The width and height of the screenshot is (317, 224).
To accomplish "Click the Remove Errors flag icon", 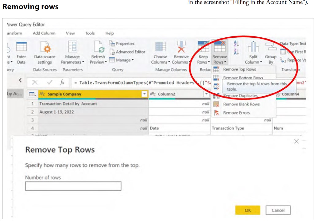I will click(216, 113).
